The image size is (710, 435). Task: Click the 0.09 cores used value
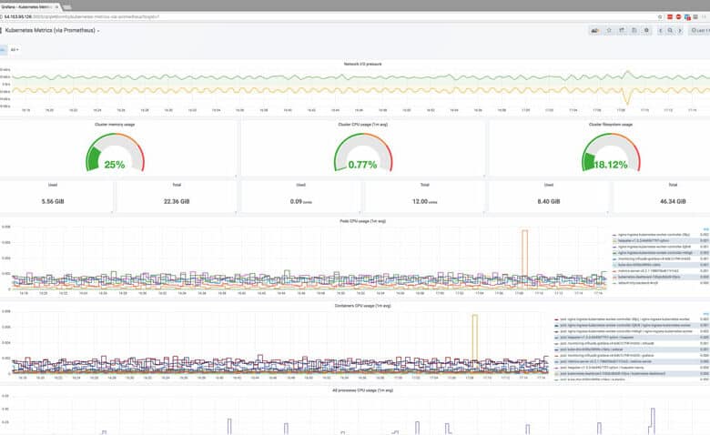click(300, 201)
